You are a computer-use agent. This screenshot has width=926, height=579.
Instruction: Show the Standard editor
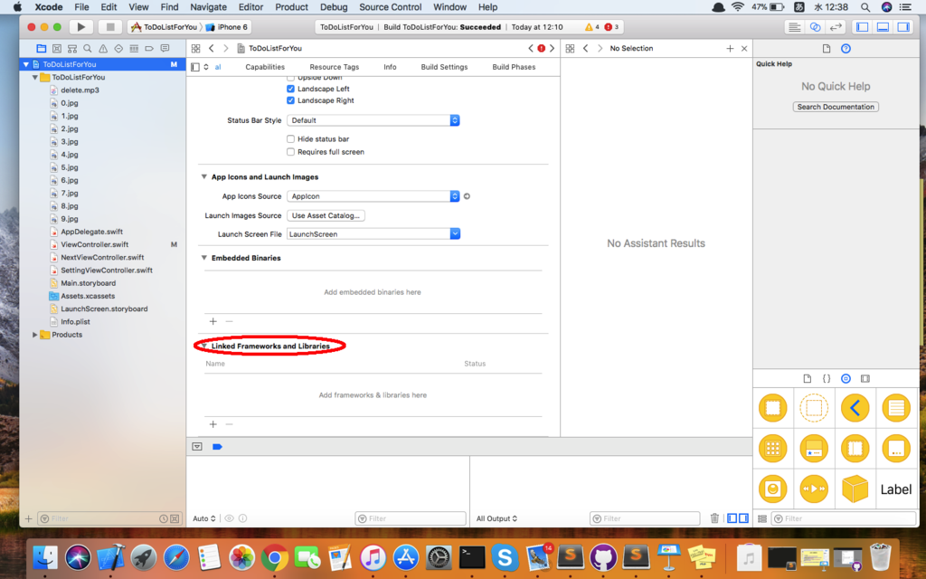pos(795,27)
